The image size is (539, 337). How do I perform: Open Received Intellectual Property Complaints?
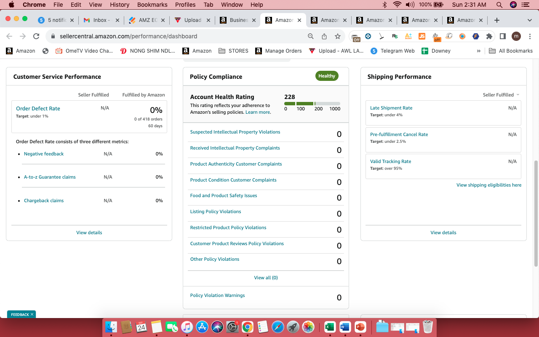(235, 148)
